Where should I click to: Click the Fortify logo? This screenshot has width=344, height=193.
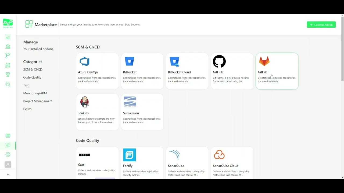pos(129,155)
